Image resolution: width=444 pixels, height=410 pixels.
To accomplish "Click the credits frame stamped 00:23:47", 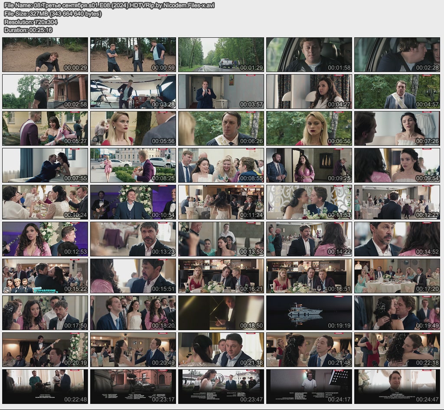I will tap(221, 387).
